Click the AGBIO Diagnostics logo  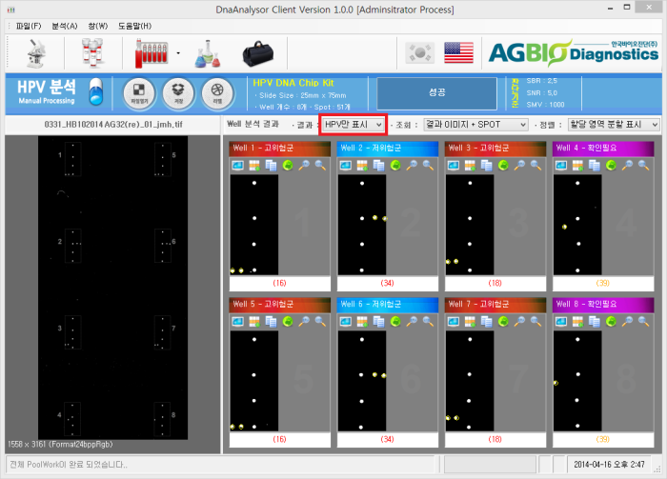[x=573, y=52]
